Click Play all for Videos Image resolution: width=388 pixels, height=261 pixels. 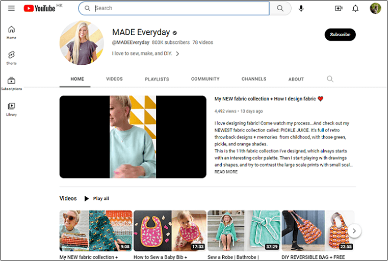[x=97, y=198]
